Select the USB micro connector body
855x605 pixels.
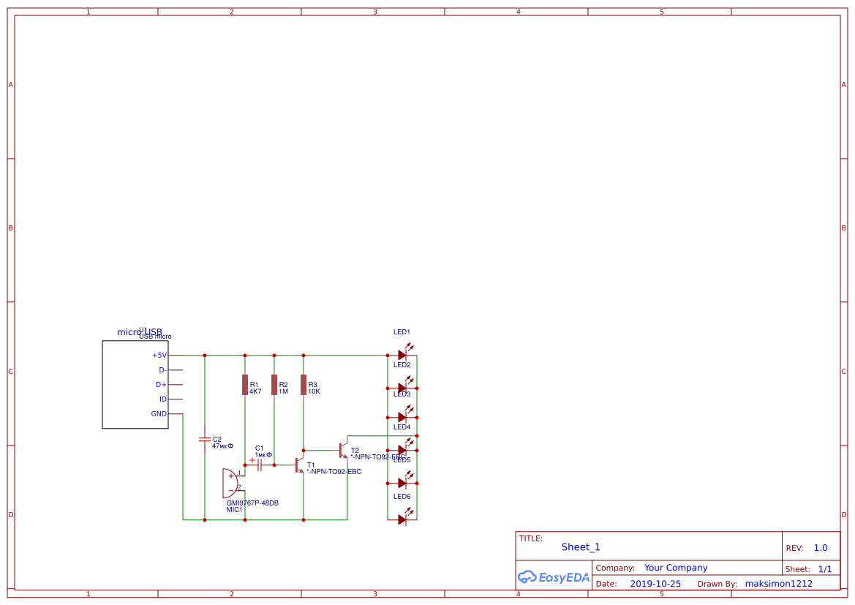coord(135,384)
